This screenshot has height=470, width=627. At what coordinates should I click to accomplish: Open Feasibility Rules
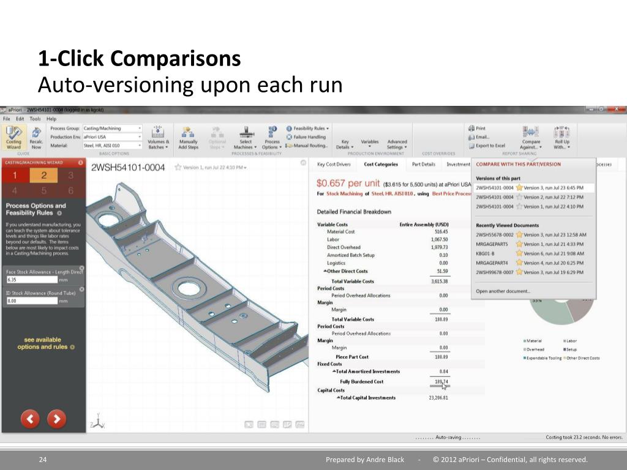[x=307, y=129]
